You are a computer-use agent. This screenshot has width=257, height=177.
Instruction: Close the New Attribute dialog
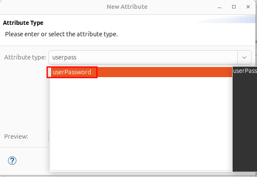249,7
